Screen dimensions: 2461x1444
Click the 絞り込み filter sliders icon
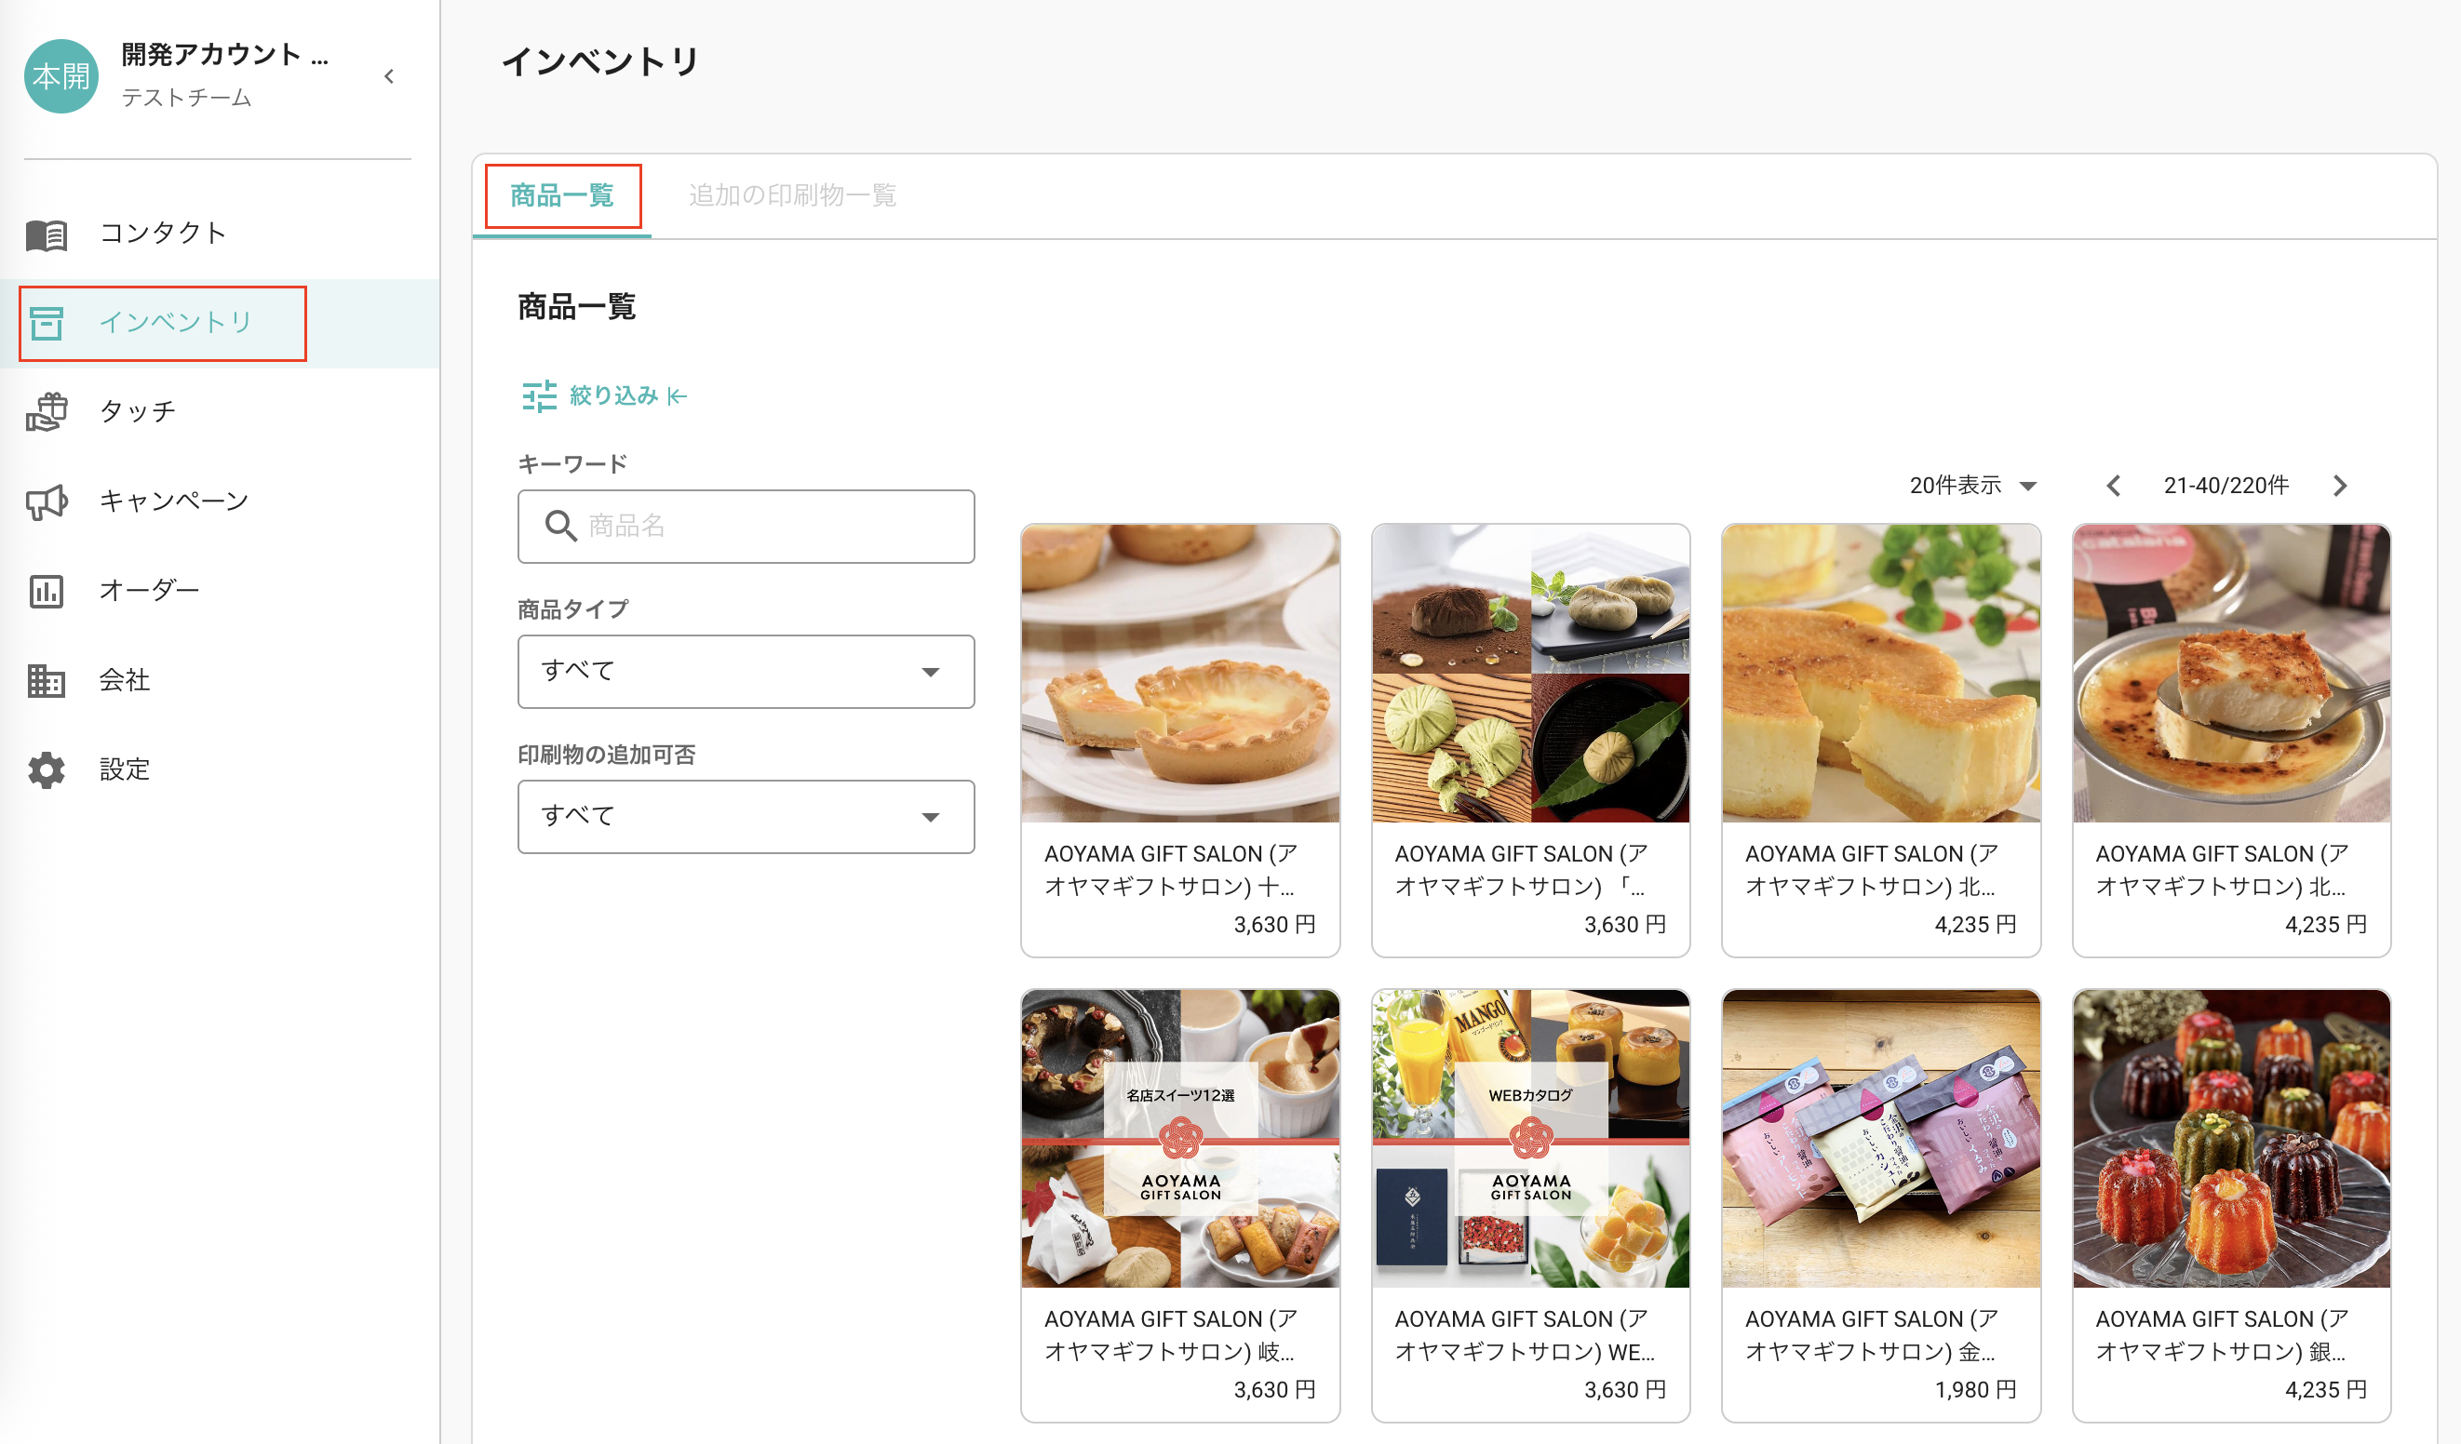pos(539,396)
